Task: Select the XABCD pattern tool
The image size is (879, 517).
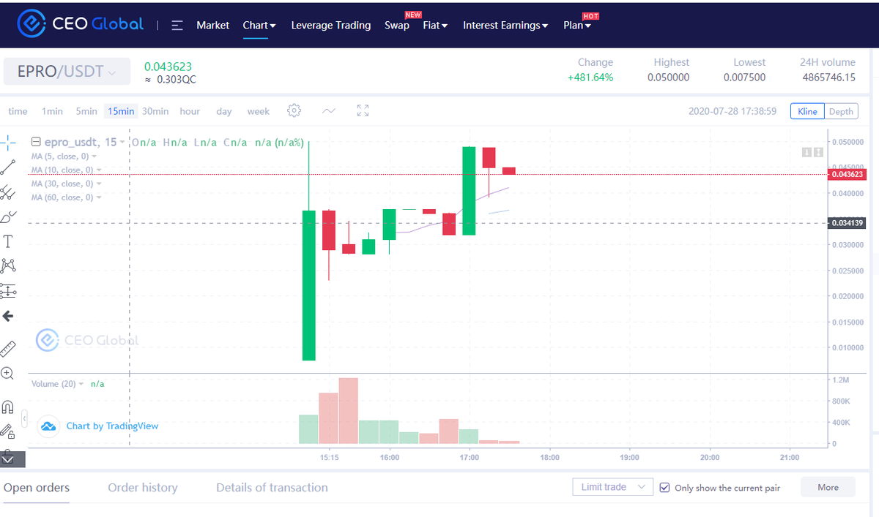Action: click(7, 265)
